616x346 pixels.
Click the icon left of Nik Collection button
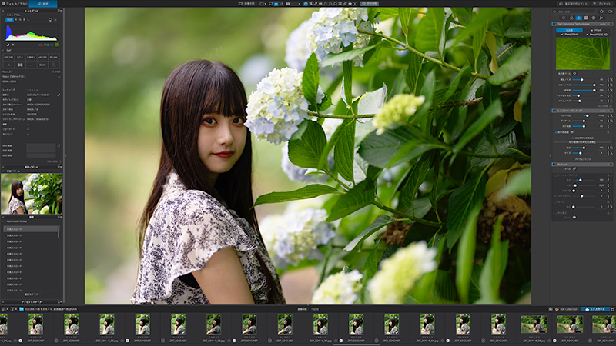(x=551, y=309)
